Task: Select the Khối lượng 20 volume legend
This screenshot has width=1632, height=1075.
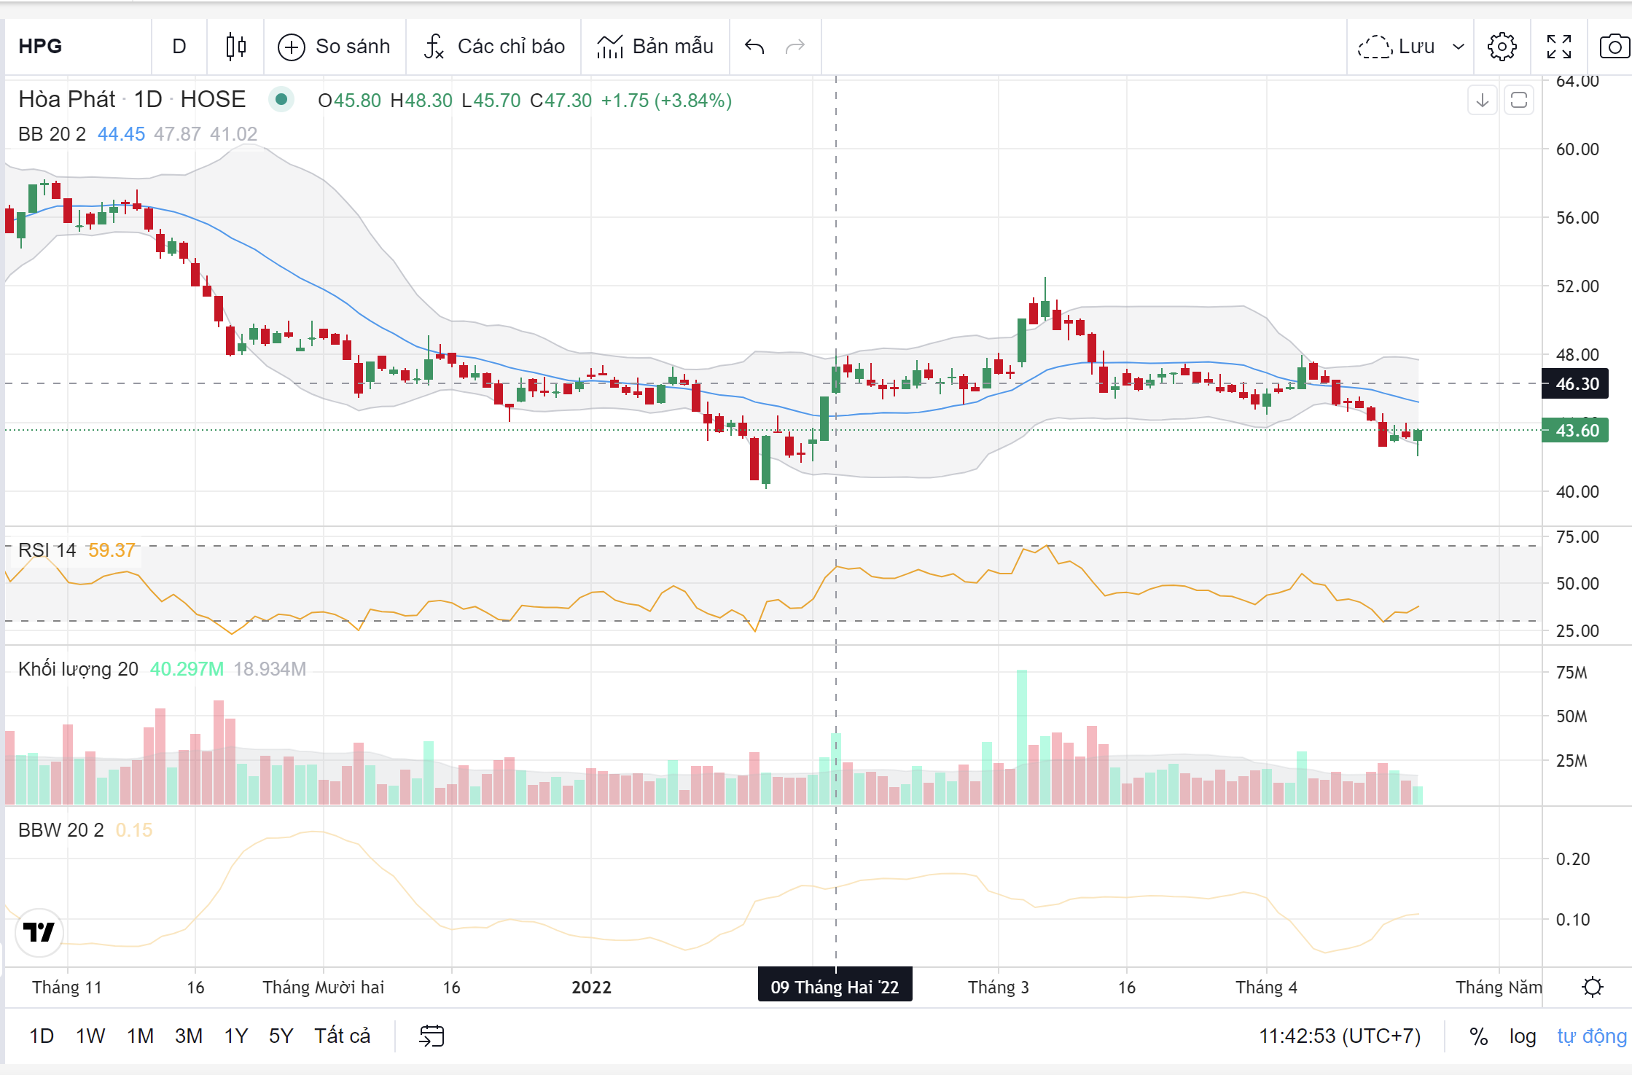Action: tap(78, 669)
